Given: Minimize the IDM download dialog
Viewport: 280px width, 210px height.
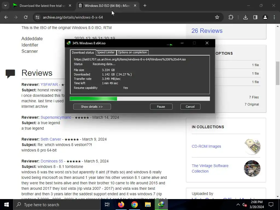Looking at the screenshot, I should point(182,43).
